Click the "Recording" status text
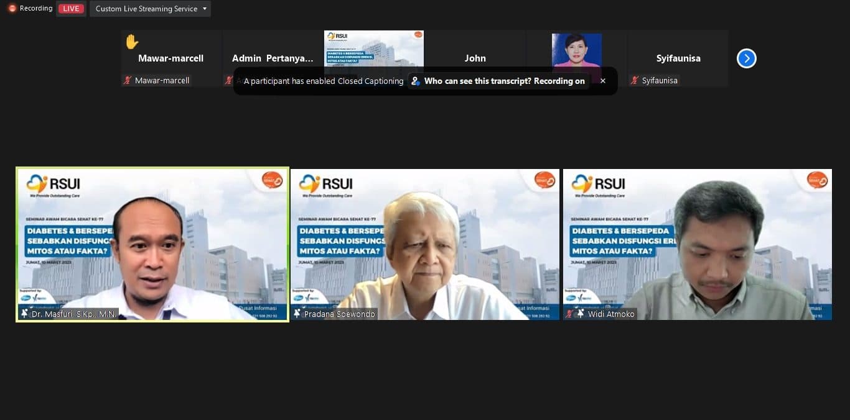The width and height of the screenshot is (850, 420). click(x=36, y=9)
